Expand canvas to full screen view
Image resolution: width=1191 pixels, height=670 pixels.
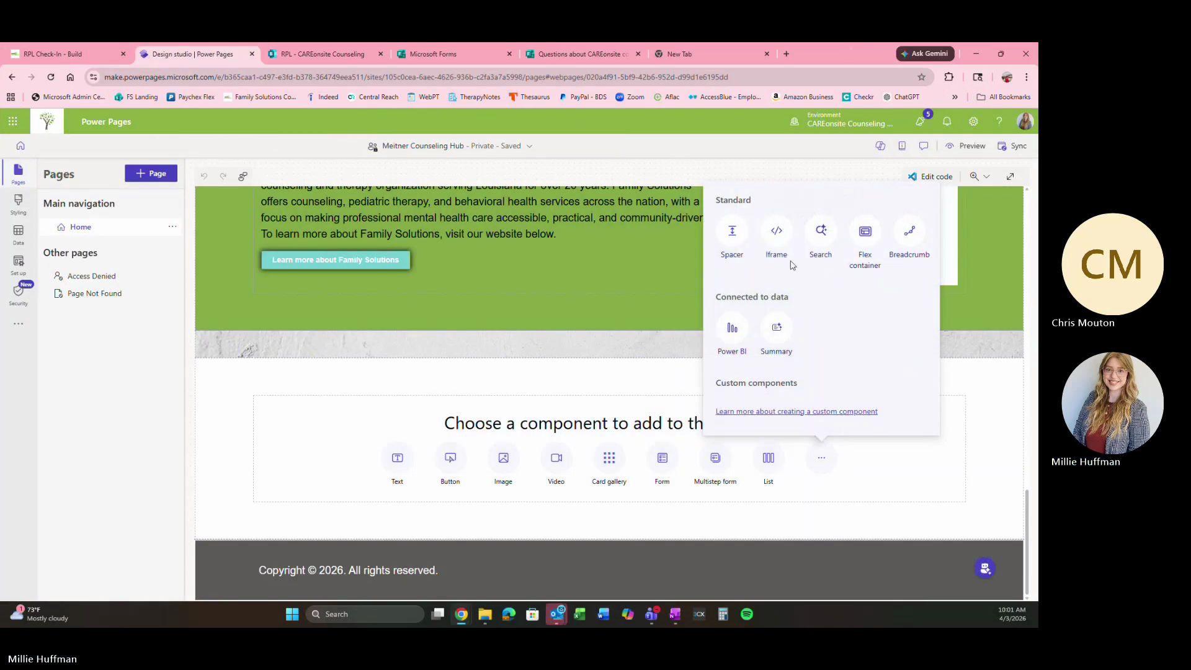click(x=1010, y=176)
